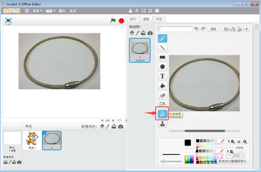The image size is (261, 172).
Task: Select the Brush tool in paint editor
Action: coord(162,38)
